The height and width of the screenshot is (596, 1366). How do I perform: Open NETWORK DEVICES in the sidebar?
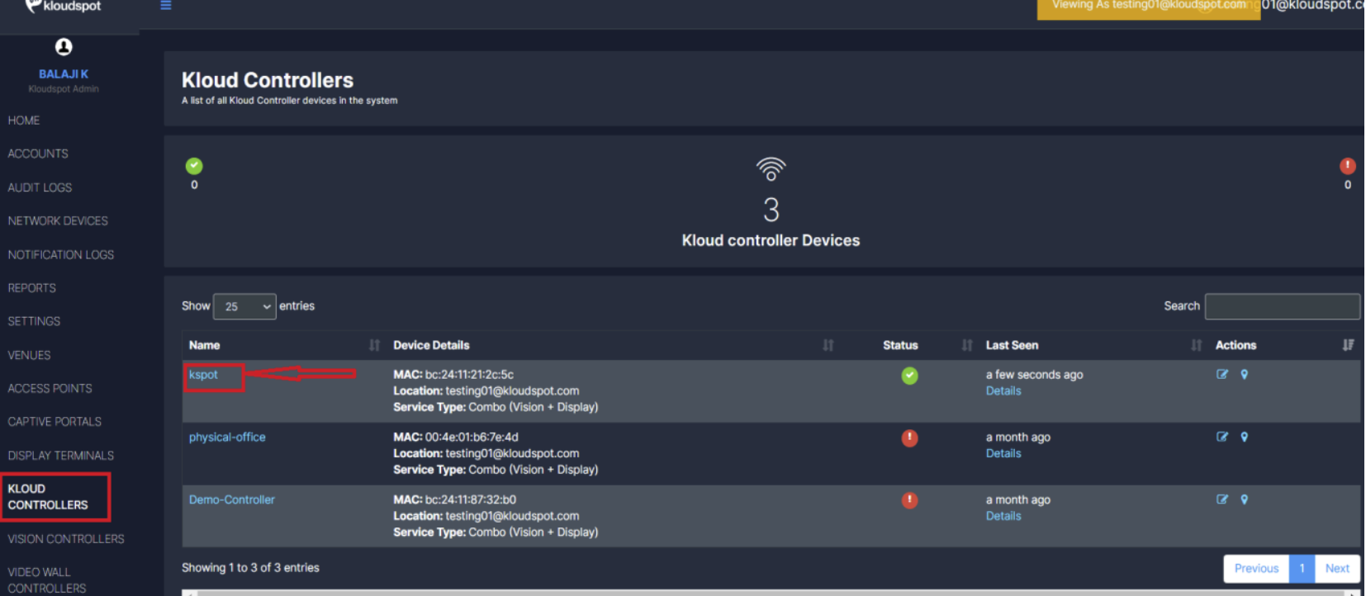pos(58,221)
